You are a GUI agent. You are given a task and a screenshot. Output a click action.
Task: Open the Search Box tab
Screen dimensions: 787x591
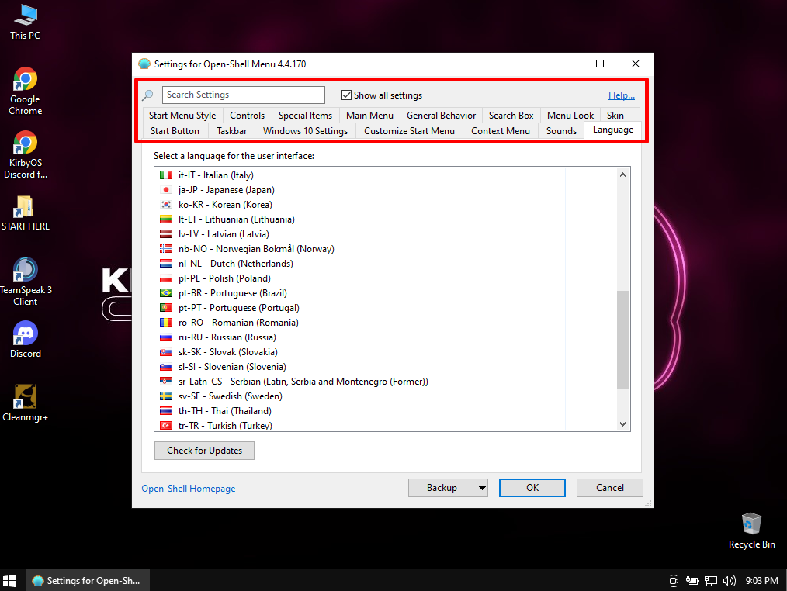511,116
